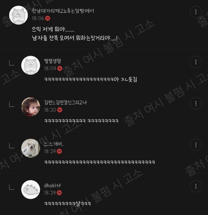Tap the N badge on the 느..느개비.. reply
Screen dimensions: 208x215
(59, 151)
